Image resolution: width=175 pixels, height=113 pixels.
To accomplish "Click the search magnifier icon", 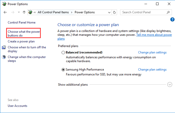I will tap(168, 12).
